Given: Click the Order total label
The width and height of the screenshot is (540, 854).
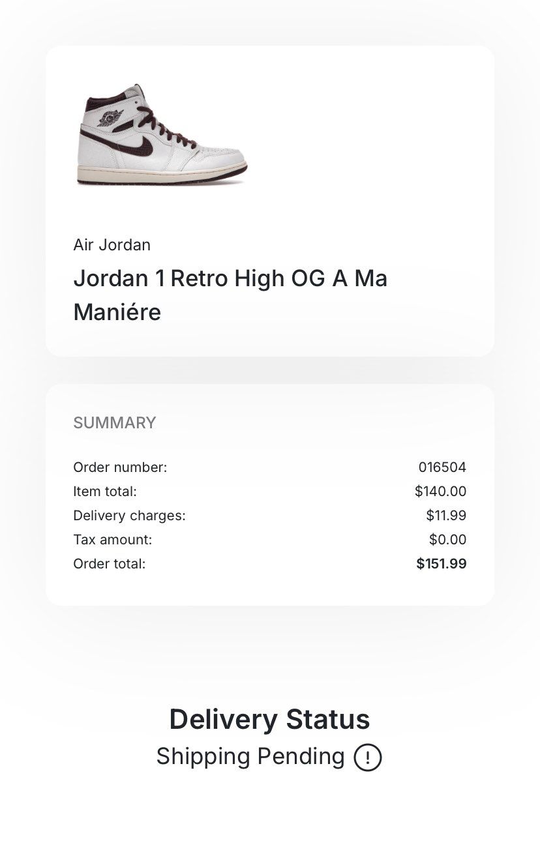Looking at the screenshot, I should [109, 564].
